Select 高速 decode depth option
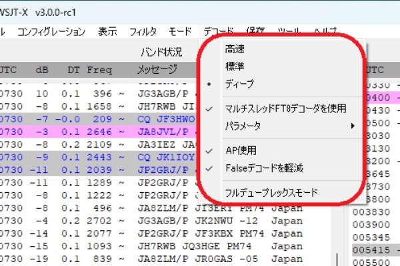 [x=235, y=49]
